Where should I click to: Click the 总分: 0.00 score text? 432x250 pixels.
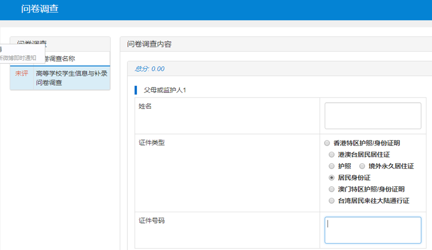click(x=149, y=69)
